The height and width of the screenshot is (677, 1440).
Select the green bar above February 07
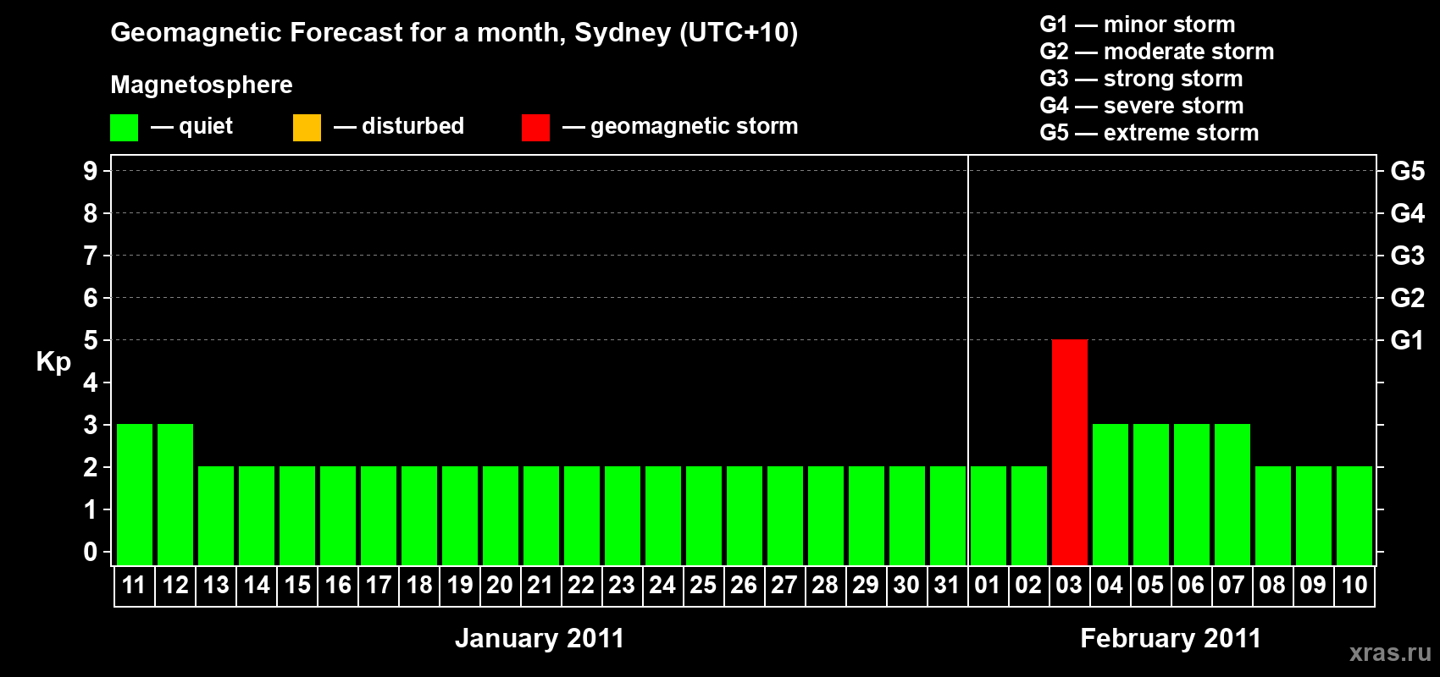(x=1232, y=494)
